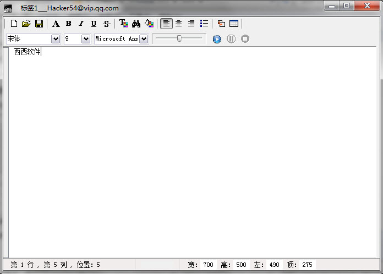This screenshot has height=274, width=383.
Task: Click the 顶 top value 275
Action: [307, 265]
